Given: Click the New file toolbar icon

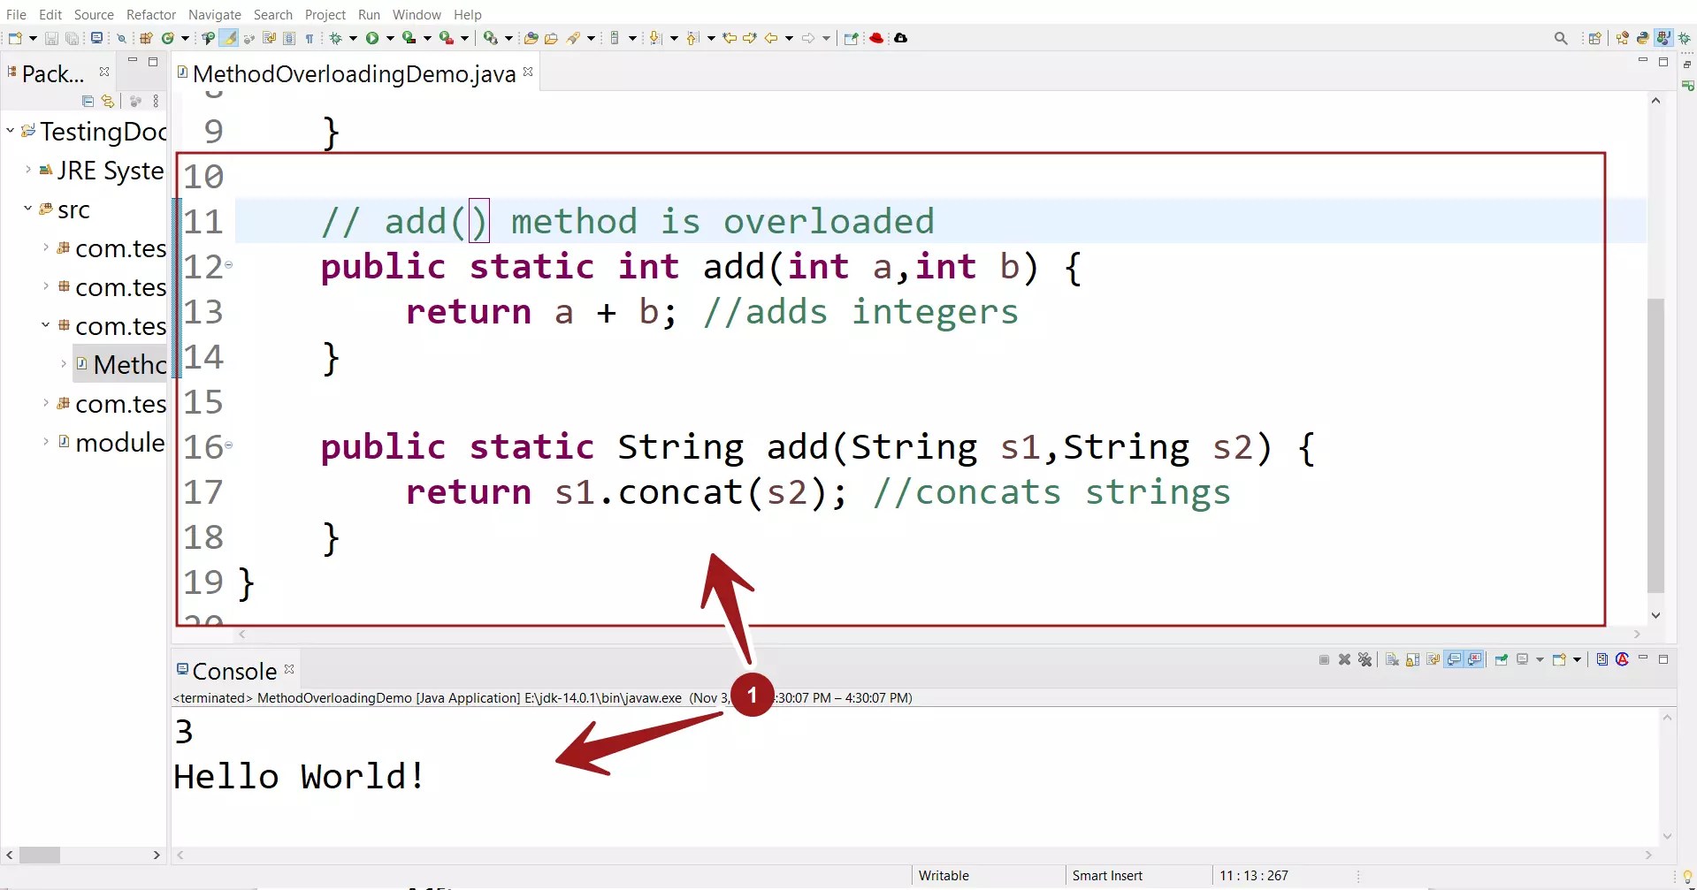Looking at the screenshot, I should 15,38.
